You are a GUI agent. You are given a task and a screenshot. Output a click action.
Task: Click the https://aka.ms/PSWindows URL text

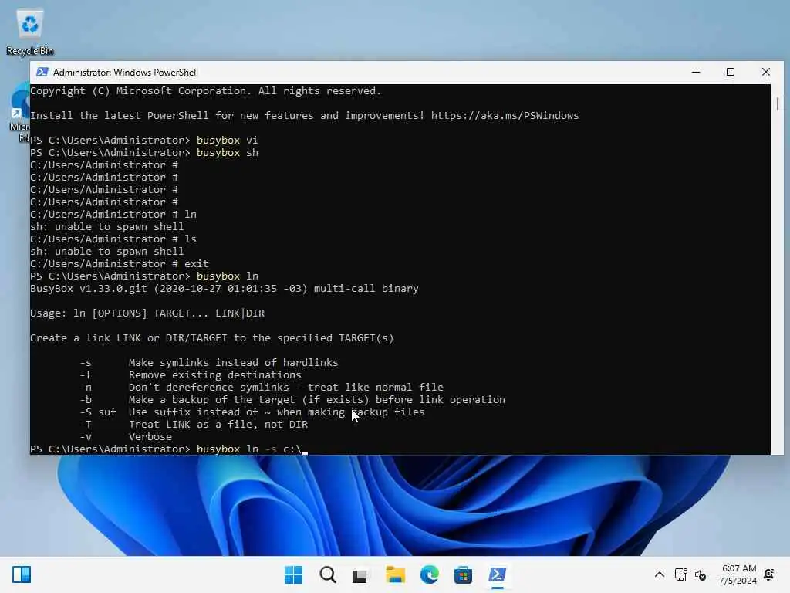tap(505, 116)
